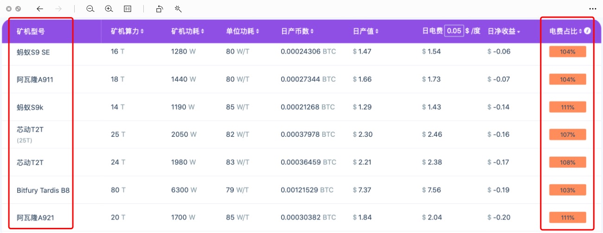Open the Bitfury Tardis B8 miner entry
This screenshot has height=233, width=603.
coord(43,190)
